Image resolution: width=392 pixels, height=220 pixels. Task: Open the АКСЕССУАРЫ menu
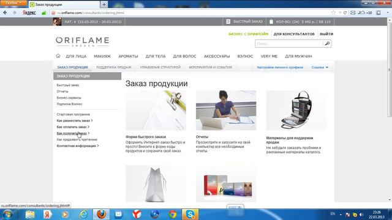point(217,56)
